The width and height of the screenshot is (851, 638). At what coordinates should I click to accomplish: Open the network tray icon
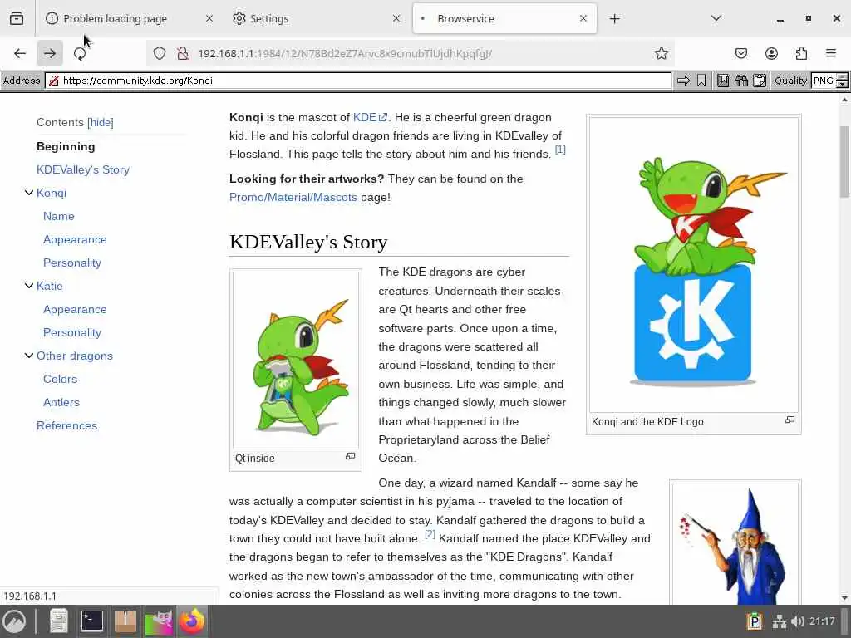coord(780,621)
